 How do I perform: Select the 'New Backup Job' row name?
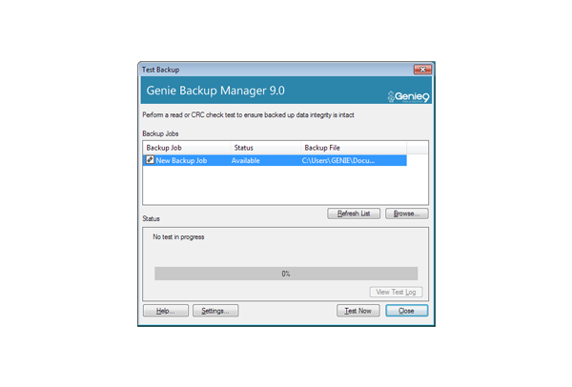[x=181, y=160]
